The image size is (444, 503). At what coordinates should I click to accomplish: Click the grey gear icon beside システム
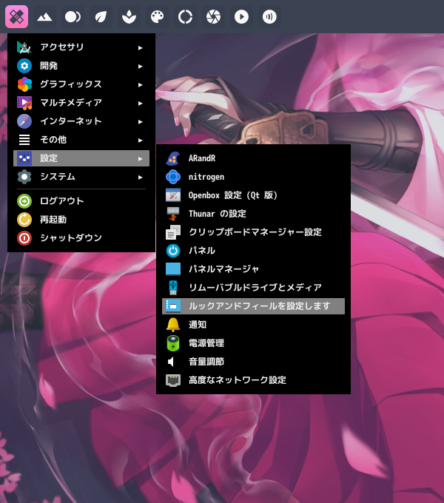24,177
